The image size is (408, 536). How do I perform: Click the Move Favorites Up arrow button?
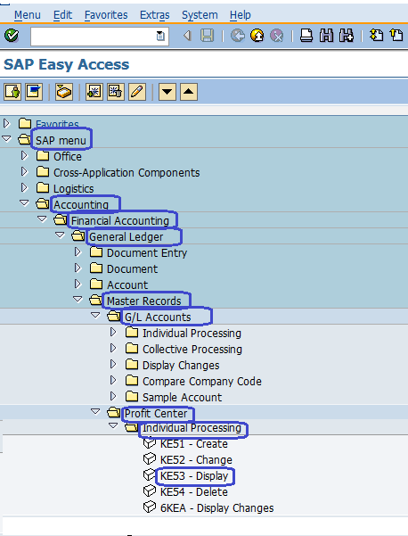(x=189, y=92)
